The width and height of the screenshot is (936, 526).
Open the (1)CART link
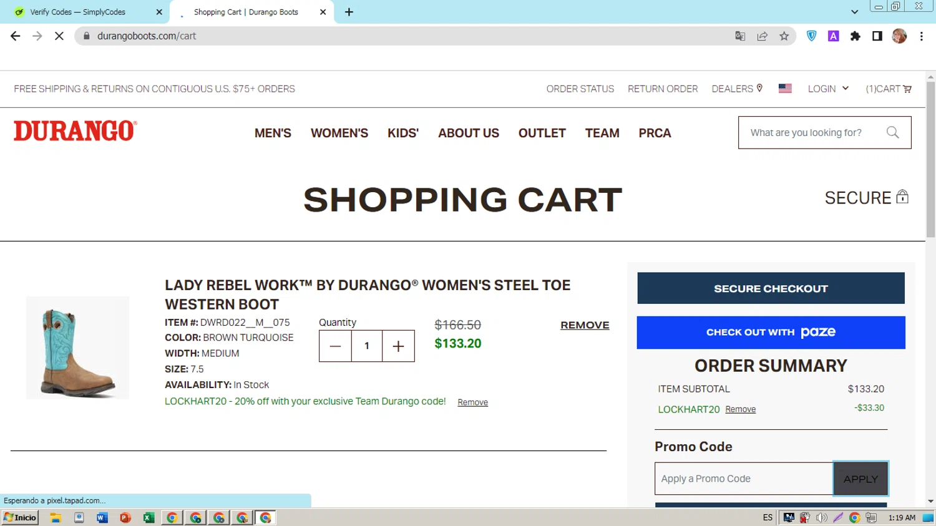[889, 89]
